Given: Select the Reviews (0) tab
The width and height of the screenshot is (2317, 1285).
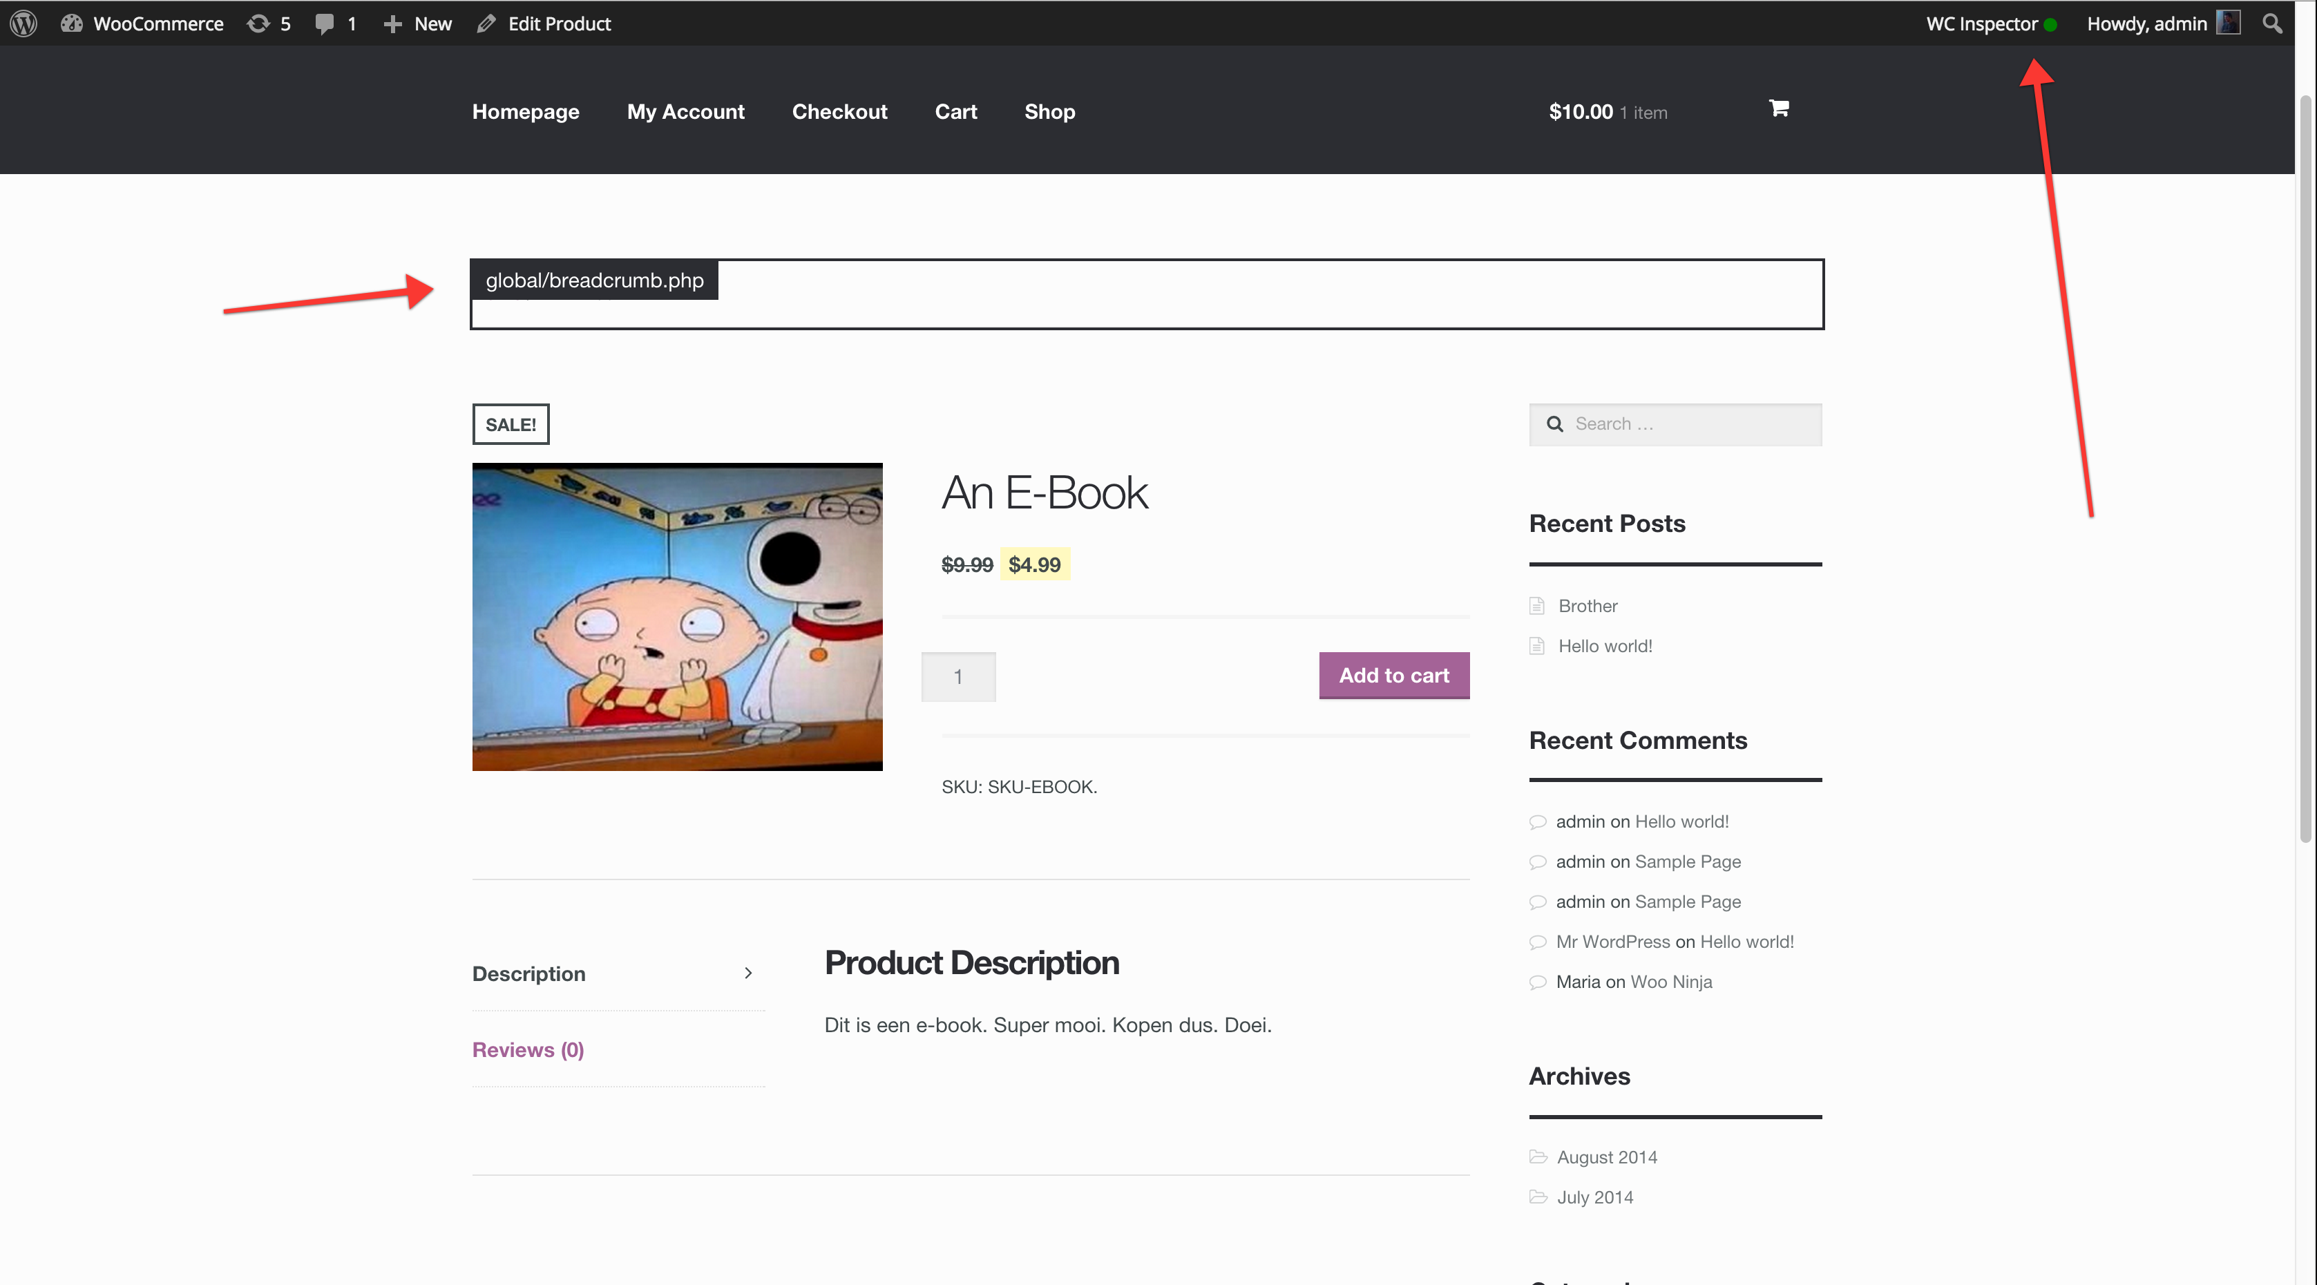Looking at the screenshot, I should tap(528, 1049).
